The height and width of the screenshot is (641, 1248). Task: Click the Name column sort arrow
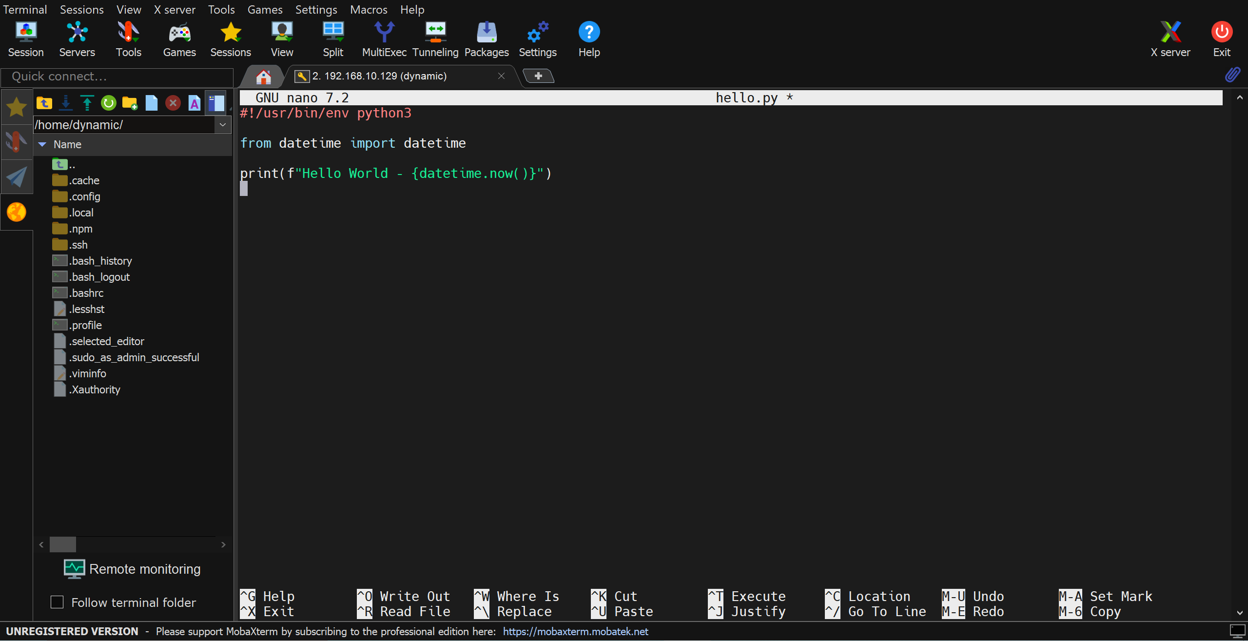[42, 144]
